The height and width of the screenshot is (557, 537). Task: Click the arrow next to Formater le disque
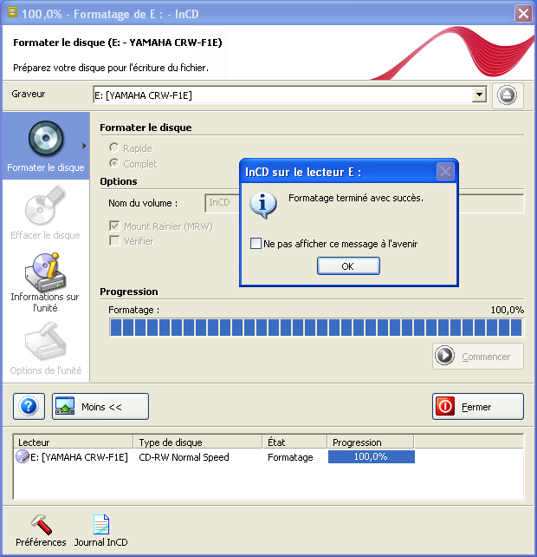[x=84, y=146]
